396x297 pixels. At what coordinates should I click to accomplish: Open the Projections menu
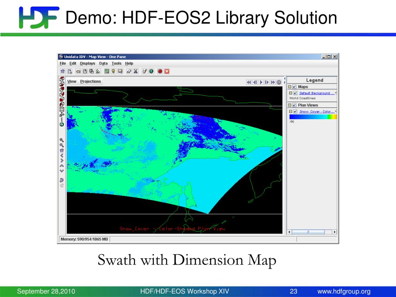[90, 82]
